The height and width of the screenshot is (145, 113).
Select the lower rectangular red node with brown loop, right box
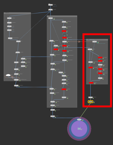coord(100,73)
